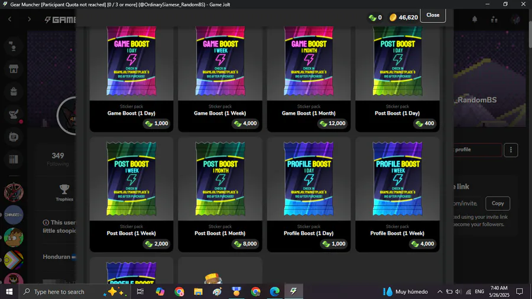Screen dimensions: 532x299
Task: Select the Post Boost (1 Month) pack image
Action: 220,179
